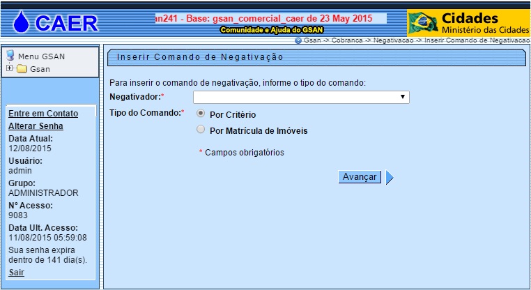Click the Menu GSAN computer icon

(10, 55)
